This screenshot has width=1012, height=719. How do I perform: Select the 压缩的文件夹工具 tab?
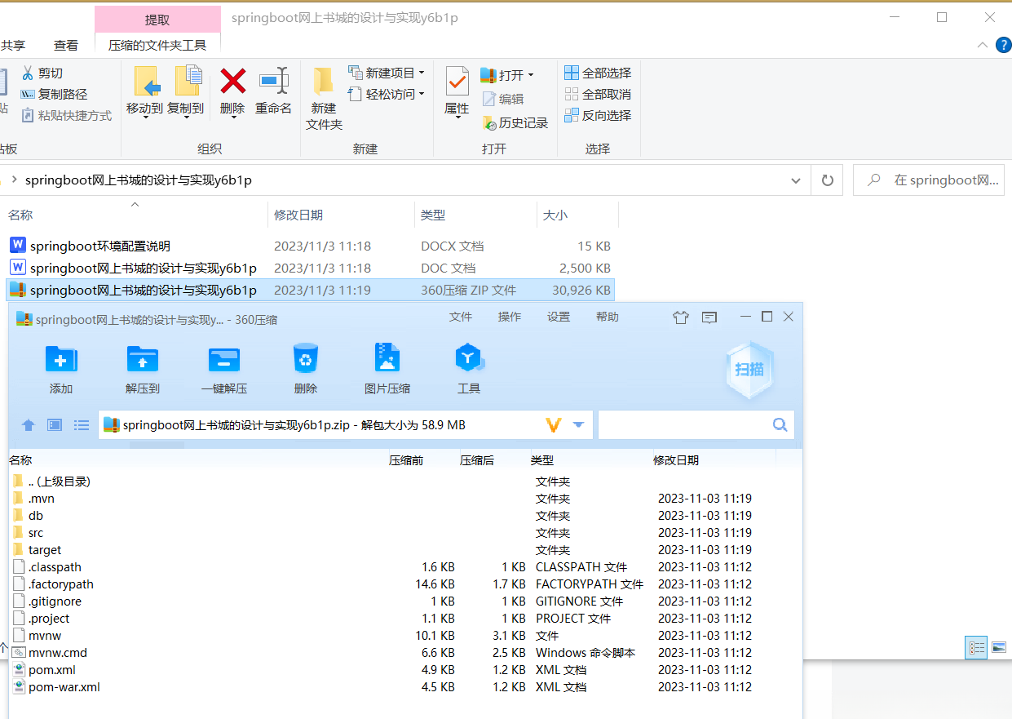158,46
